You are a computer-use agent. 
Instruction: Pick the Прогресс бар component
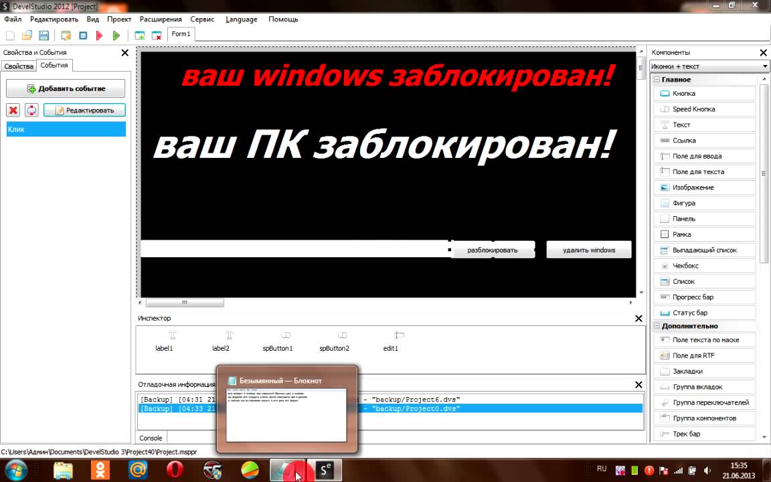pos(705,297)
